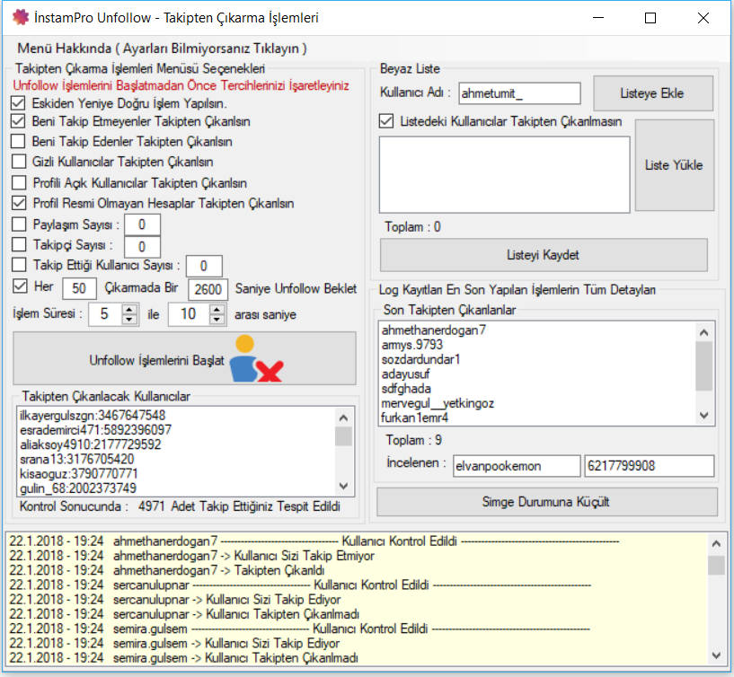This screenshot has height=677, width=734.
Task: Click the Toplam : 9 label
Action: pos(413,440)
